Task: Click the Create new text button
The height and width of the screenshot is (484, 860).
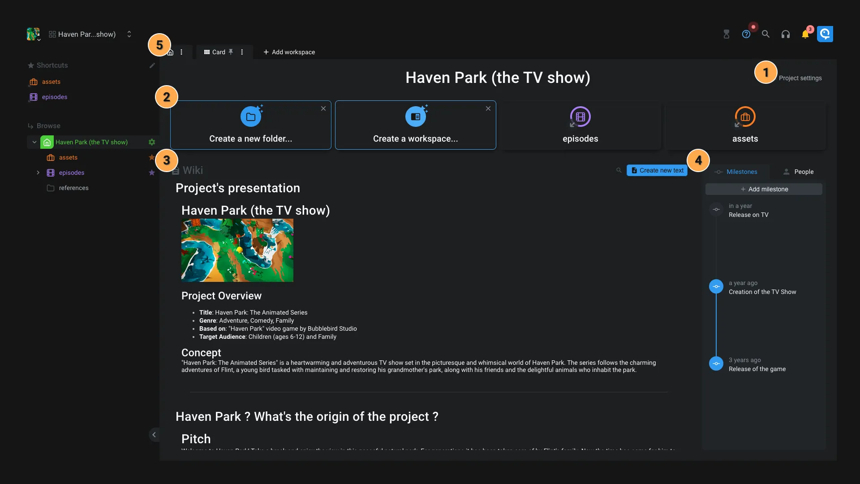Action: pos(657,170)
